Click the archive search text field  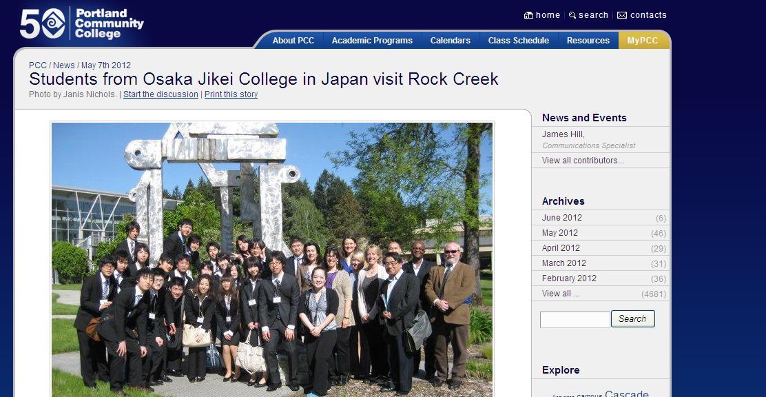click(575, 319)
